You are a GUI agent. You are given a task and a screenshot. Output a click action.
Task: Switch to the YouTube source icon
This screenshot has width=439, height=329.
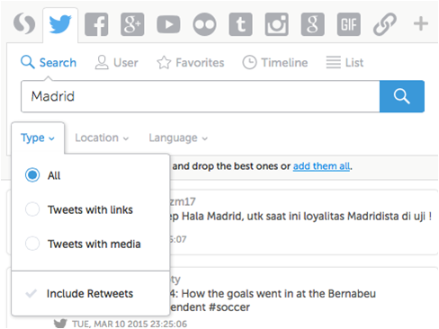168,24
